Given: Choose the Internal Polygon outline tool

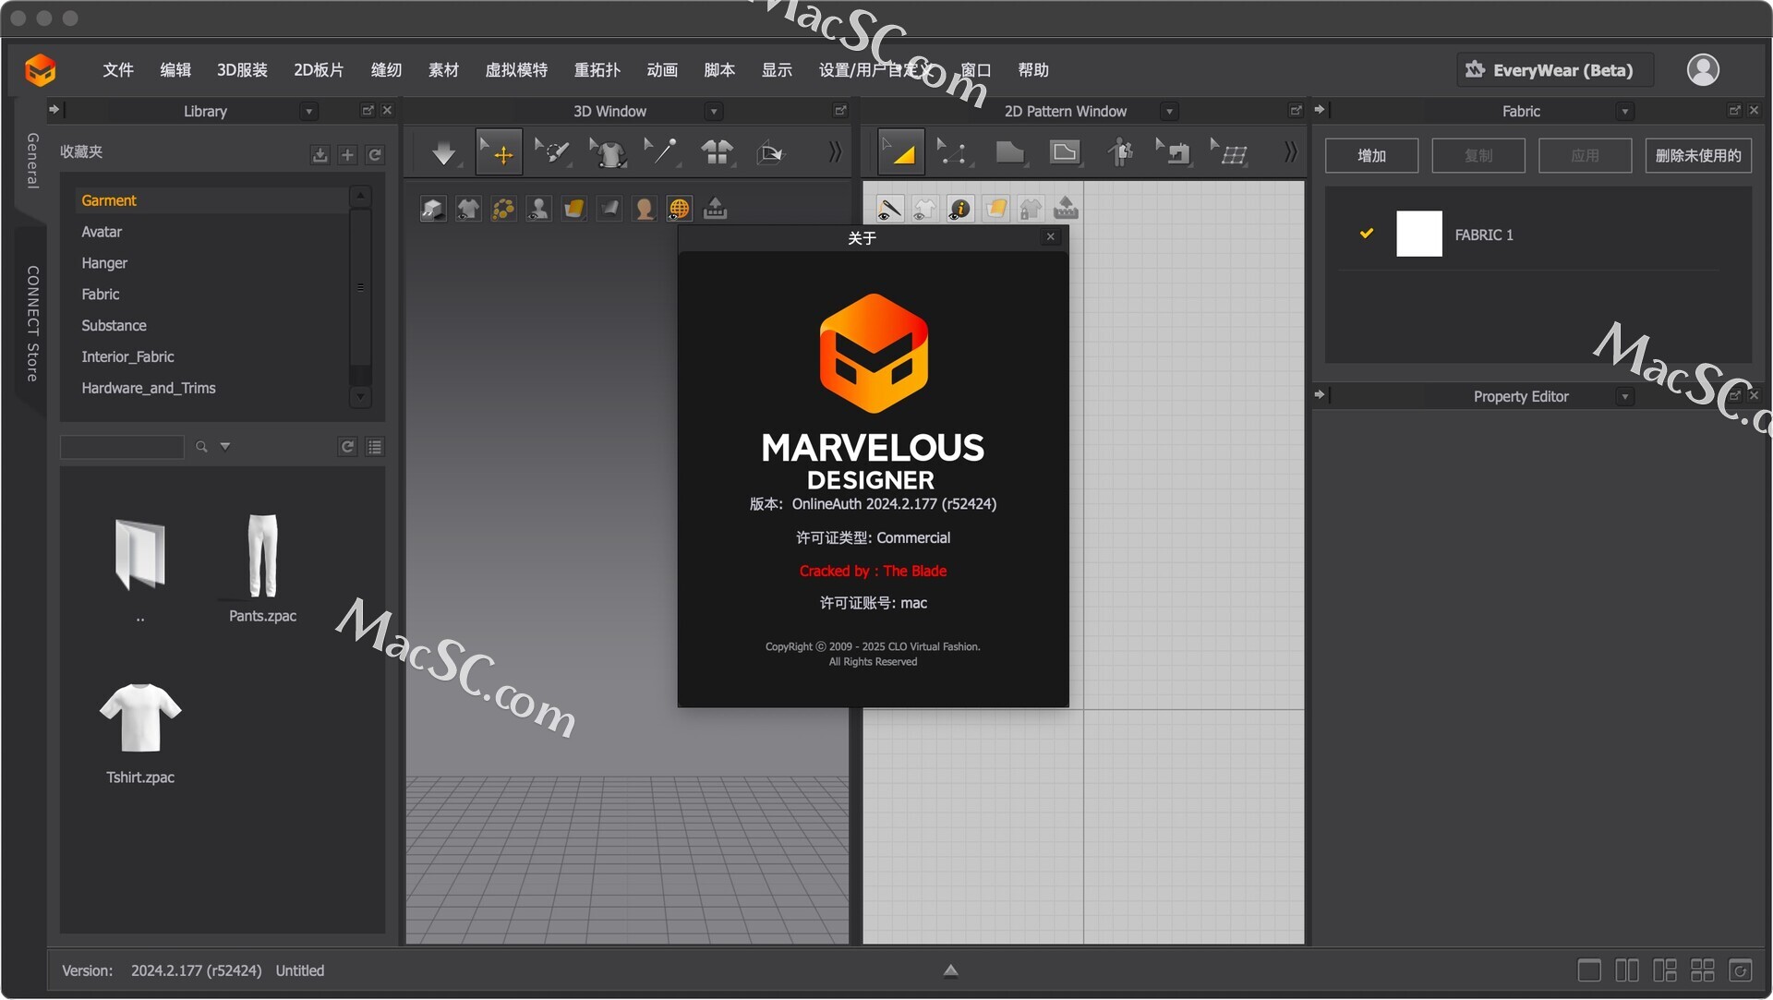Looking at the screenshot, I should tap(1064, 152).
